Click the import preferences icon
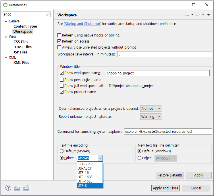This screenshot has width=214, height=196. click(x=17, y=188)
